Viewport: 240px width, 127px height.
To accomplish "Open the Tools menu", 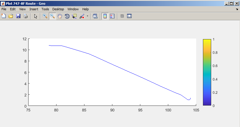I will [x=45, y=9].
